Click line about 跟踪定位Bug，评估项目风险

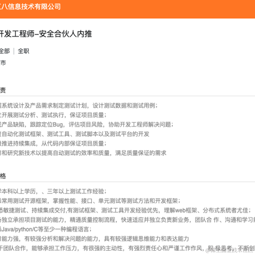point(87,124)
